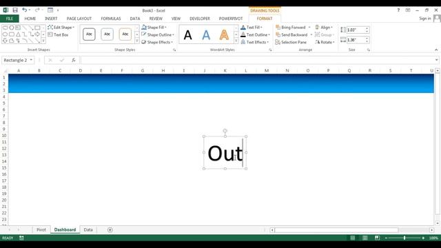The image size is (441, 248).
Task: Undo the last action
Action: [24, 10]
